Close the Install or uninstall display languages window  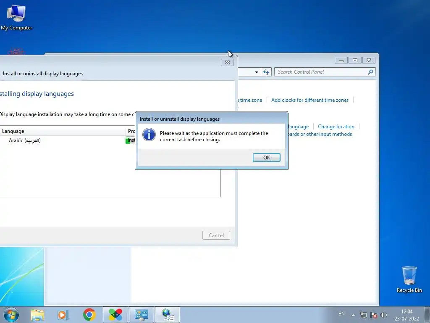click(x=227, y=63)
